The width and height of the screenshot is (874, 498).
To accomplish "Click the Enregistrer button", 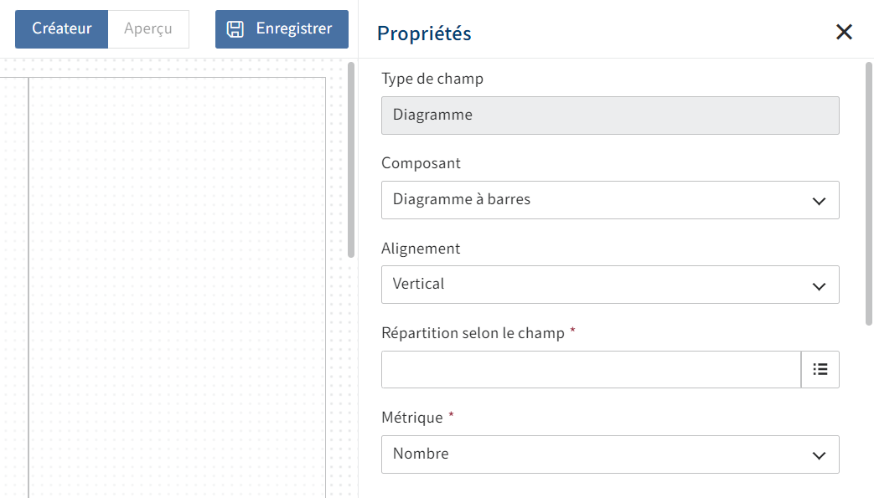I will pyautogui.click(x=282, y=28).
